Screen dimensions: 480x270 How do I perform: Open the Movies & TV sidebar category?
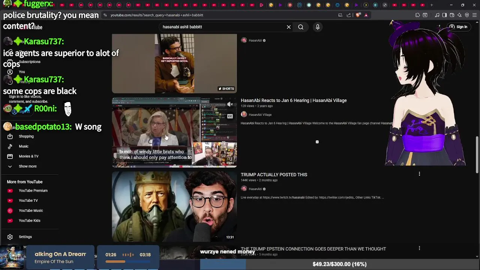tap(29, 156)
